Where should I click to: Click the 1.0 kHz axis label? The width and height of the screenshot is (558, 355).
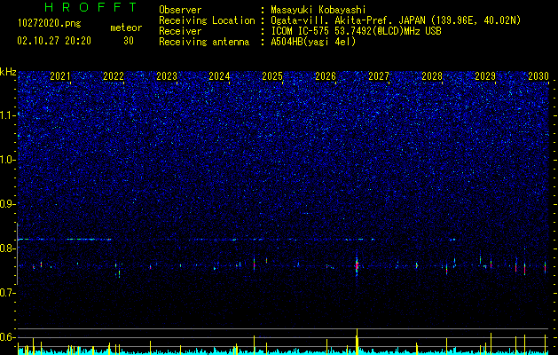(7, 160)
